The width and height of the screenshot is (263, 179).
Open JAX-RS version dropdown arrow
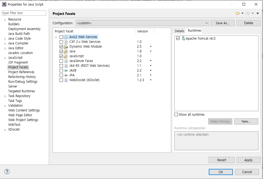coord(151,66)
